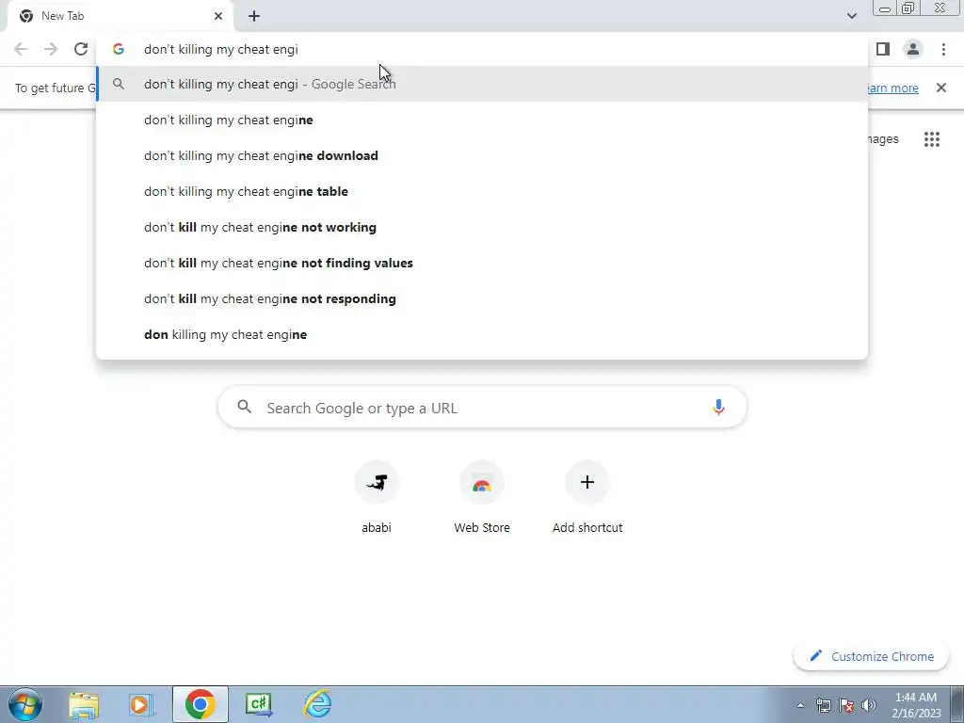Image resolution: width=964 pixels, height=723 pixels.
Task: Open Windows Explorer from the taskbar
Action: coord(84,704)
